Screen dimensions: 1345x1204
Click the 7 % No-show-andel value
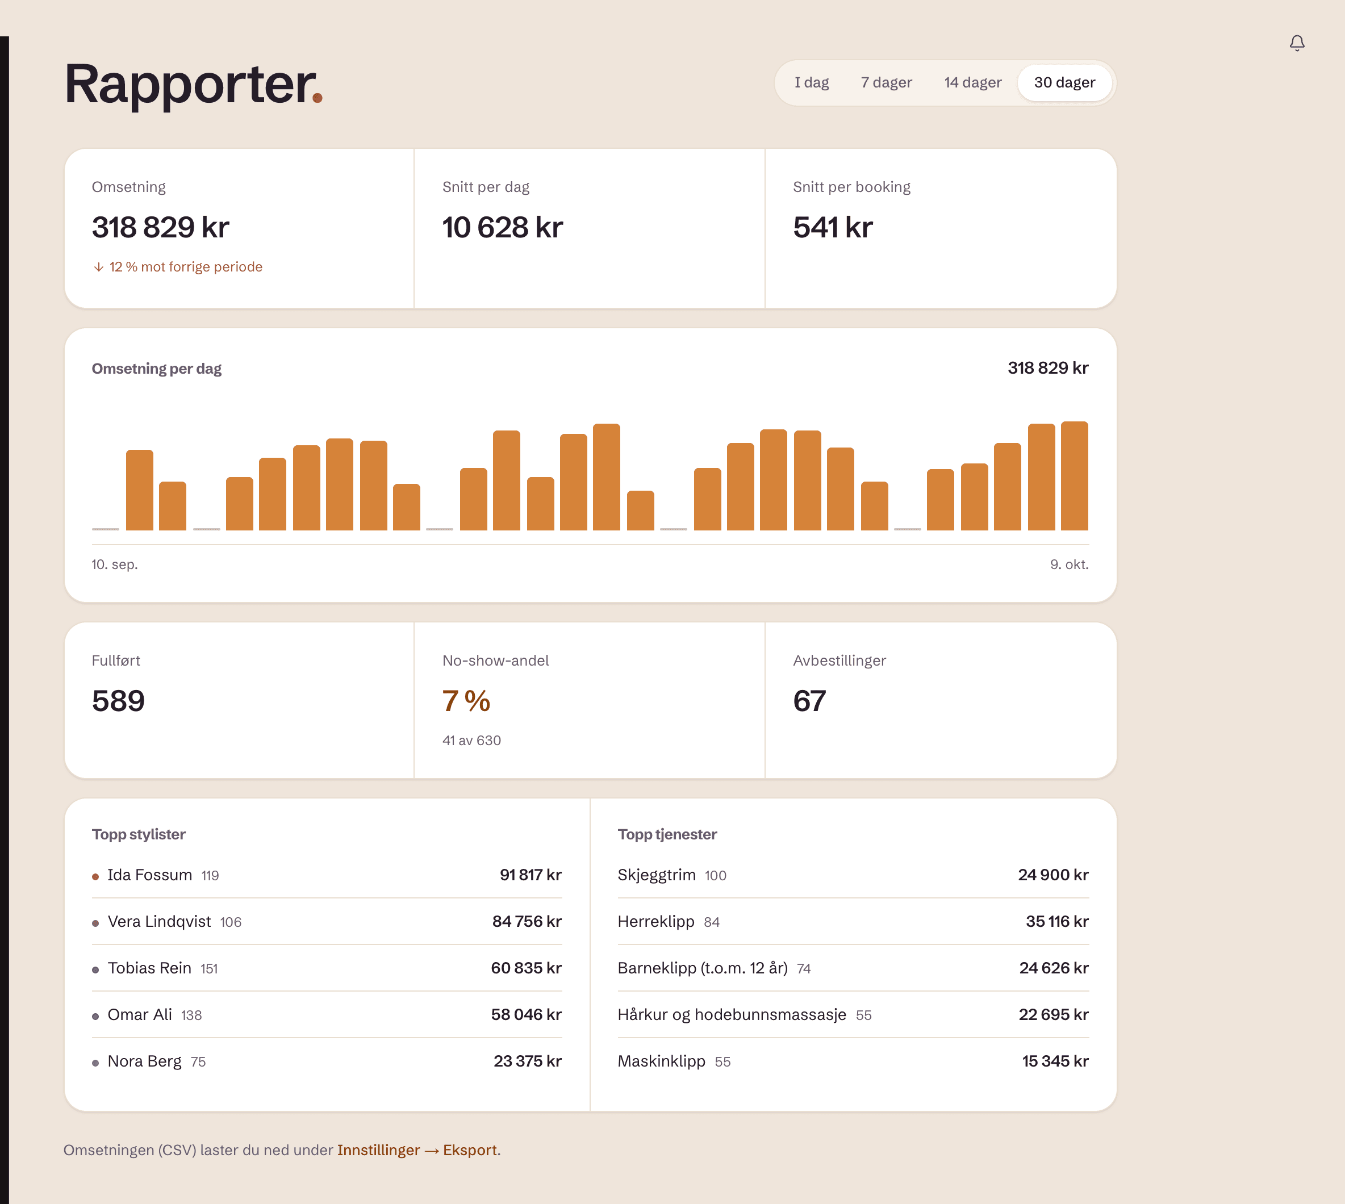(466, 701)
